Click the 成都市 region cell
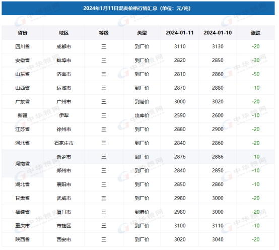279x250 pixels. pyautogui.click(x=63, y=46)
